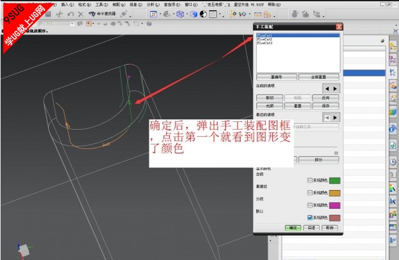Viewport: 399px width, 260px height.
Task: Toggle first 系统颜色 checkbox beside green swatch
Action: [310, 180]
